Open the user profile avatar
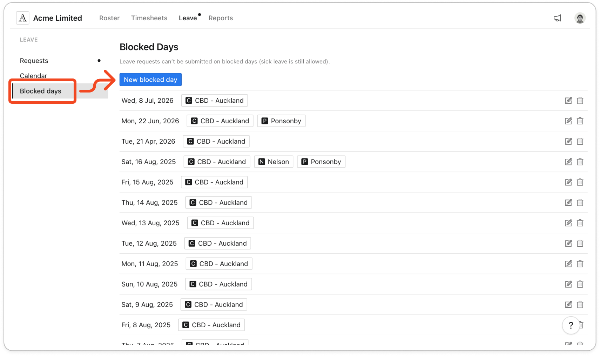Viewport: 600px width, 356px height. coord(580,18)
